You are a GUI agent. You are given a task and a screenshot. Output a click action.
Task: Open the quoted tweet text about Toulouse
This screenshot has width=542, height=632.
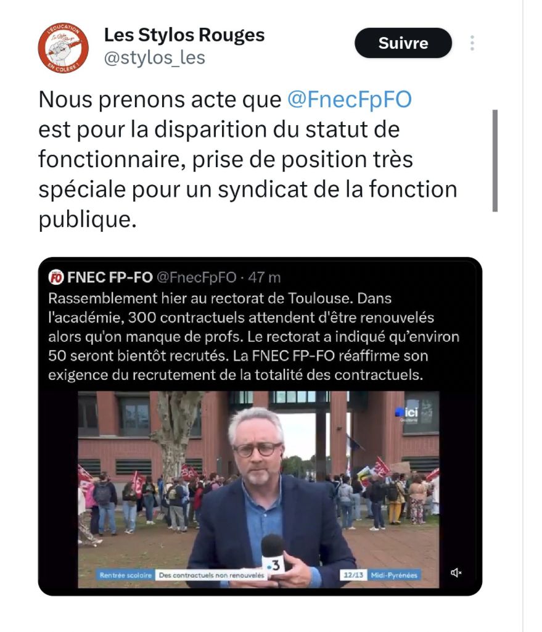tap(253, 337)
